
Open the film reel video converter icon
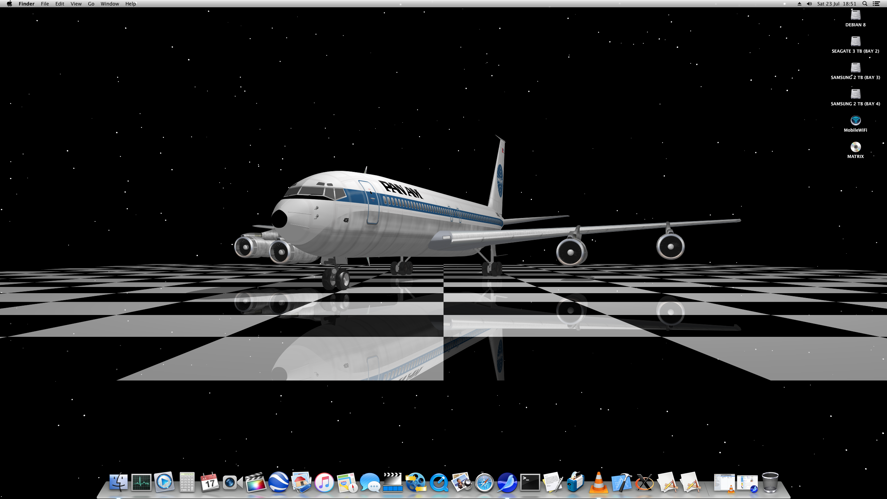pyautogui.click(x=415, y=482)
